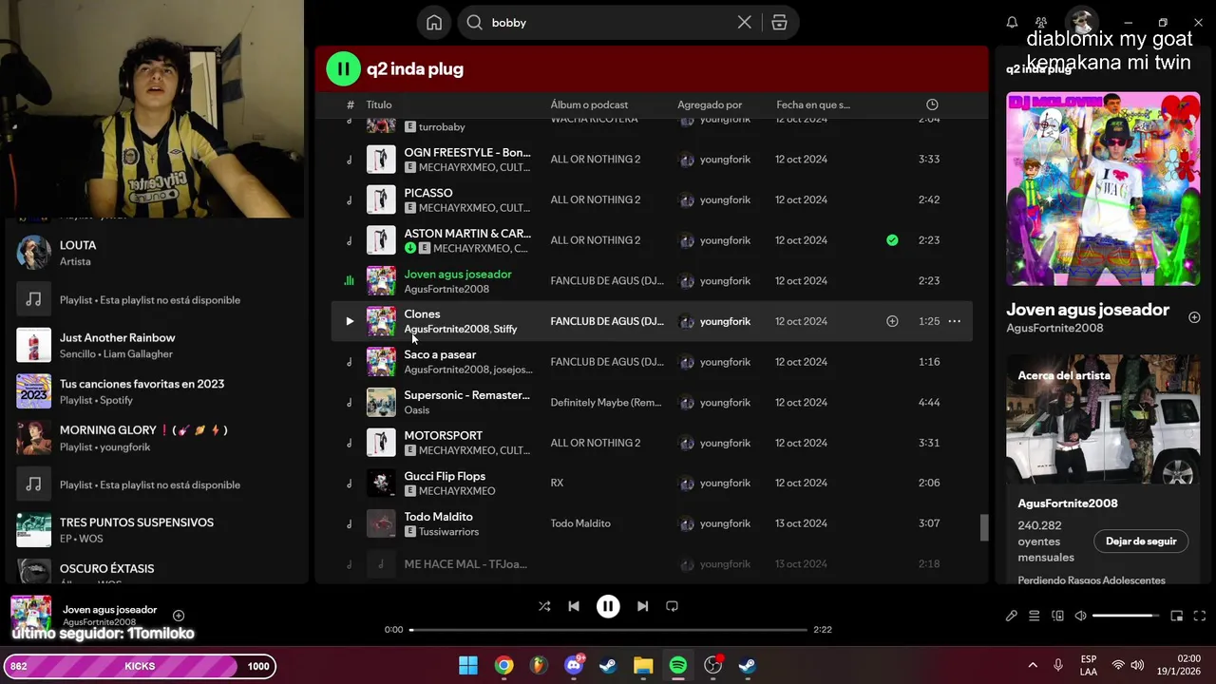This screenshot has height=684, width=1216.
Task: Open more options for the Clones row
Action: point(954,321)
